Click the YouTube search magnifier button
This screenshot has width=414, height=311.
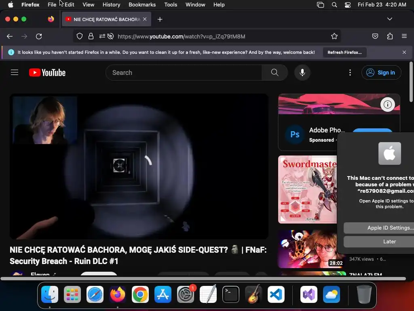coord(275,72)
